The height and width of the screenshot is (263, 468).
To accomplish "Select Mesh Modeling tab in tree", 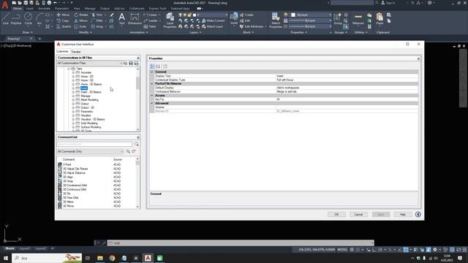I will pos(89,100).
